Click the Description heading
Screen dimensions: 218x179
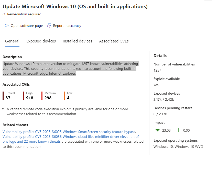coord(12,57)
